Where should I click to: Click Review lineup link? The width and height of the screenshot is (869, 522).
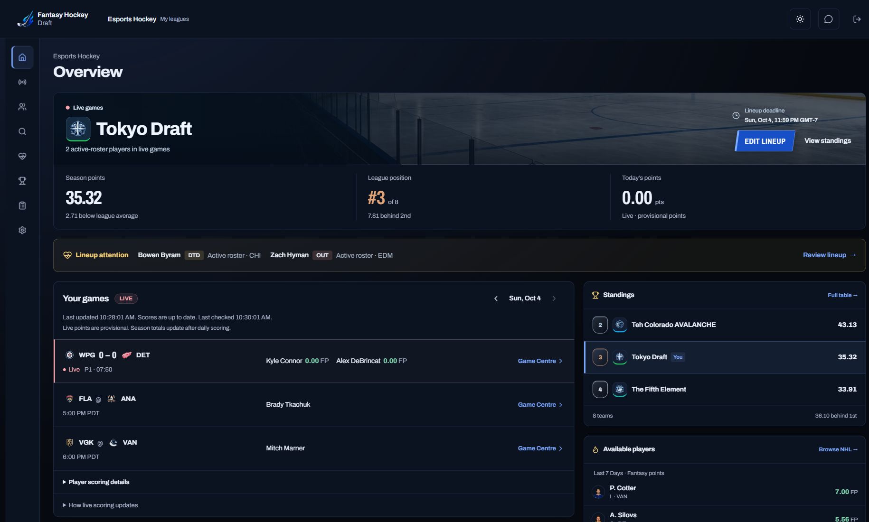pos(829,255)
